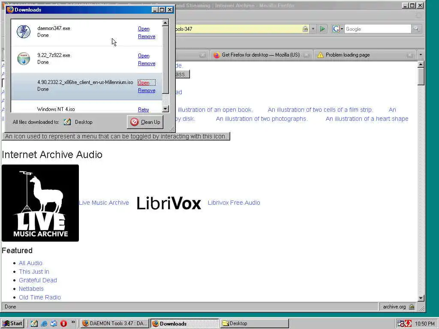
Task: Close the Problem loading page tab
Action: pyautogui.click(x=409, y=55)
